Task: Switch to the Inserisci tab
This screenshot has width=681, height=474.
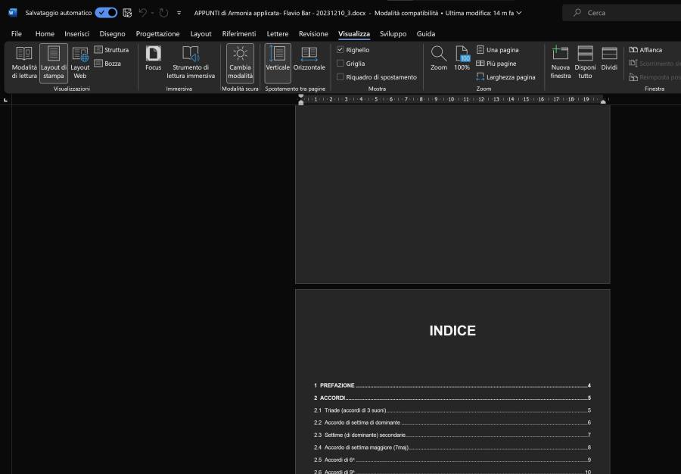Action: click(76, 34)
